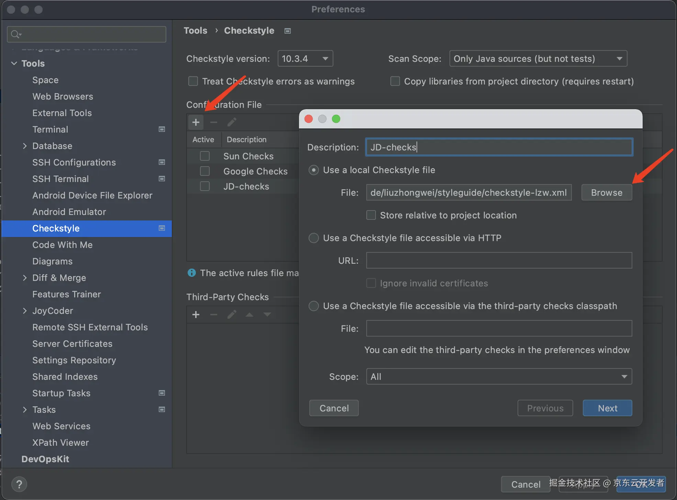Click the move up arrow in Third-Party Checks
The height and width of the screenshot is (500, 677).
tap(249, 315)
